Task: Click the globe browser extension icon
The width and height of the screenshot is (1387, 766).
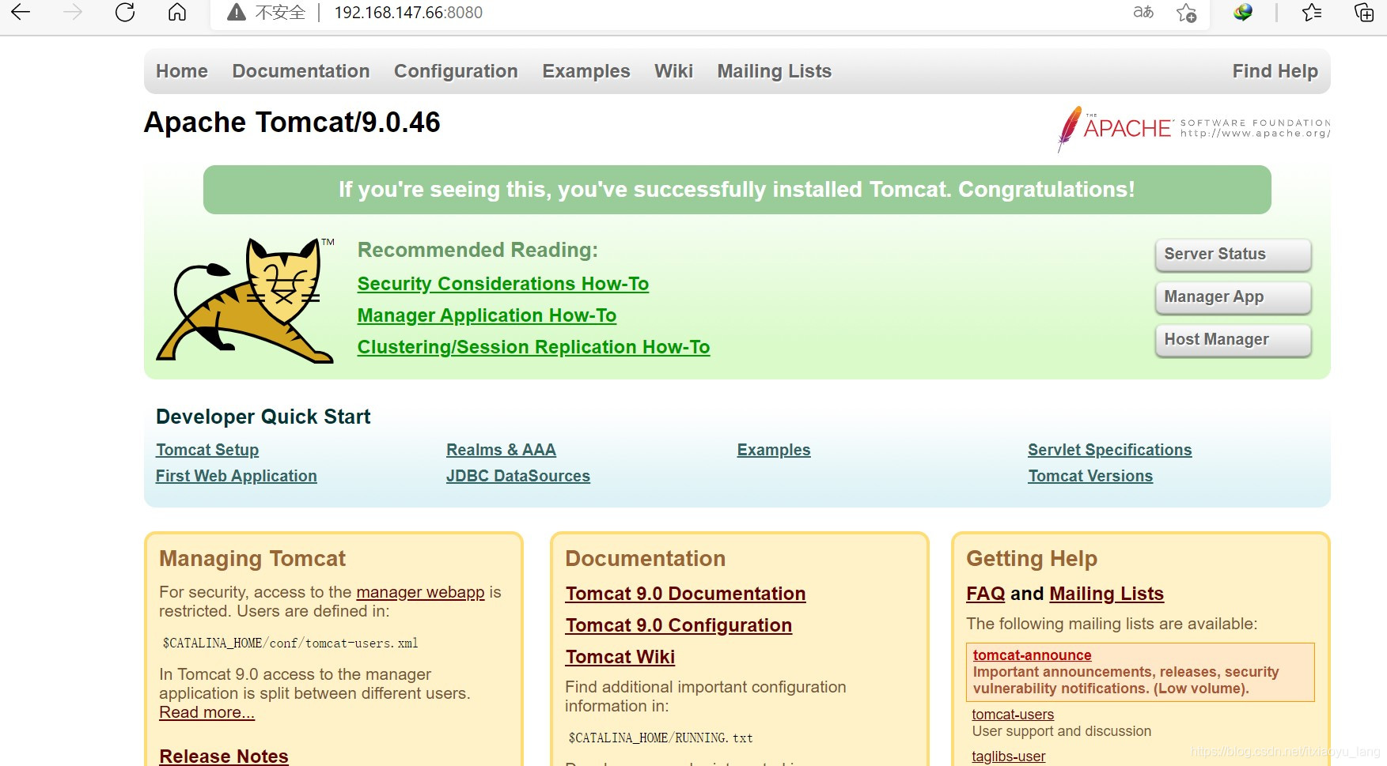Action: coord(1243,12)
